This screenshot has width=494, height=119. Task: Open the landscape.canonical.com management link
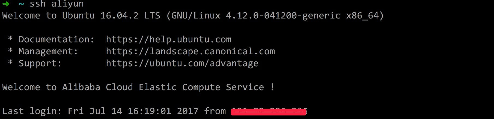(190, 51)
